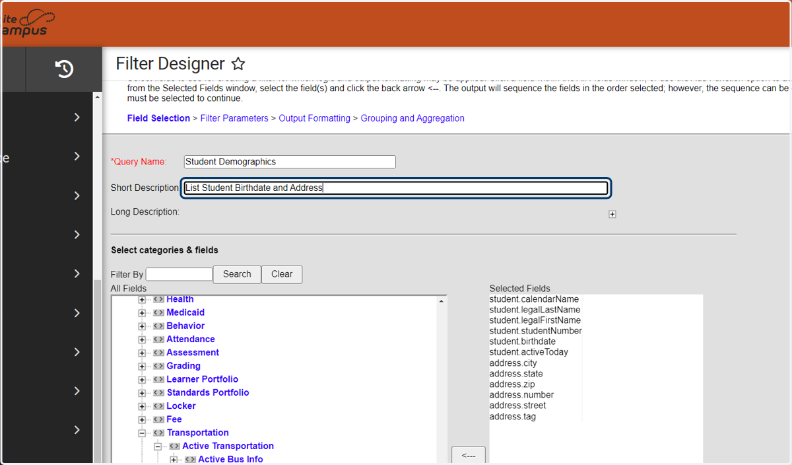Expand the Fee category plus box

(x=142, y=419)
